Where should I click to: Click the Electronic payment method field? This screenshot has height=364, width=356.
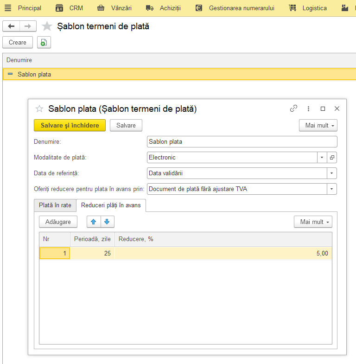[232, 157]
